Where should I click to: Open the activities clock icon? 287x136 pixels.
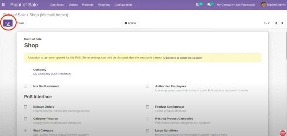[198, 5]
